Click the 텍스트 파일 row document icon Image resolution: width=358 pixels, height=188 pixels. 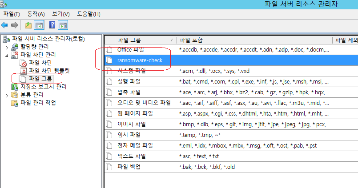pos(109,156)
